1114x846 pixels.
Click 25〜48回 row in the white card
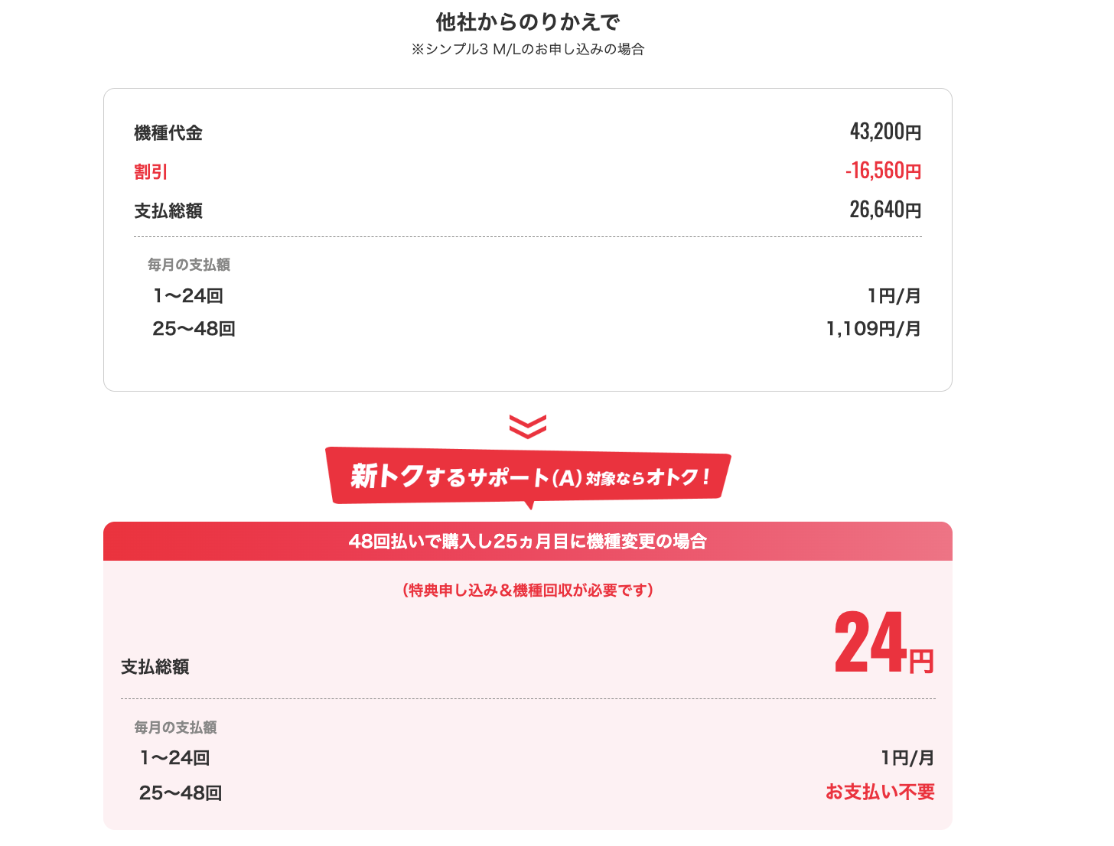click(194, 329)
